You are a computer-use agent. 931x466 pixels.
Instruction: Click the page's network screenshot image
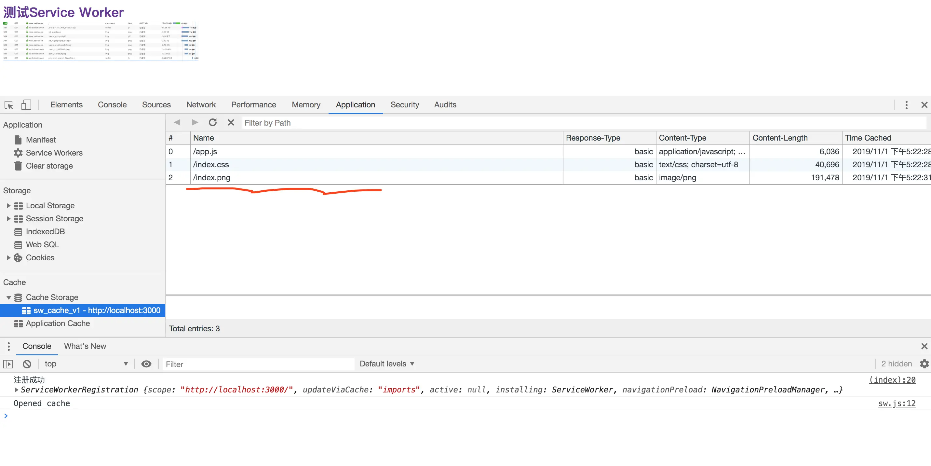pyautogui.click(x=101, y=41)
